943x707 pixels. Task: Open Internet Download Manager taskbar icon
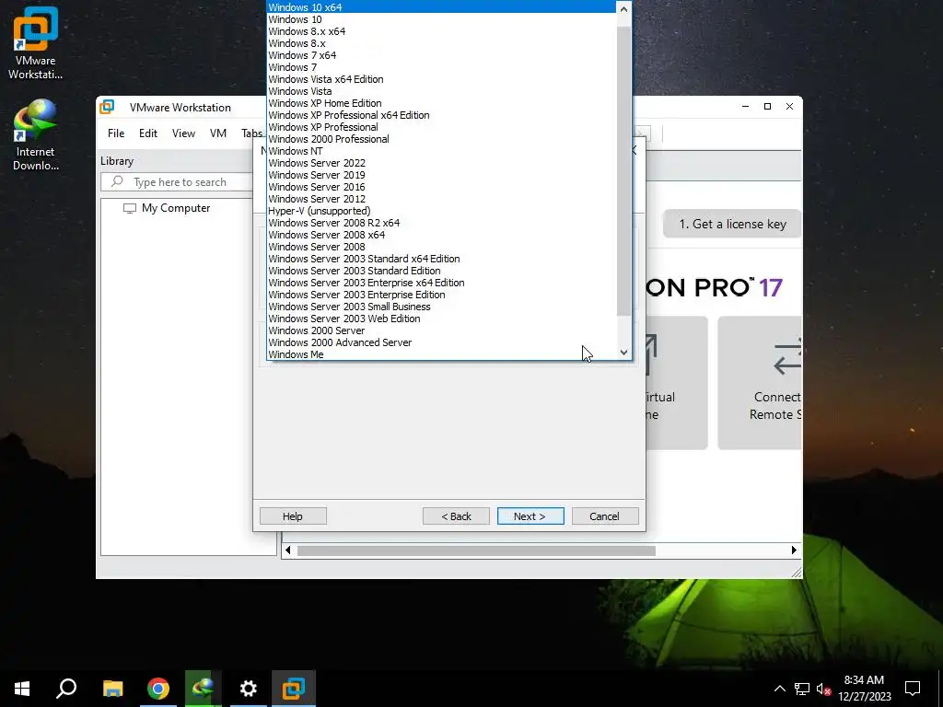coord(204,688)
